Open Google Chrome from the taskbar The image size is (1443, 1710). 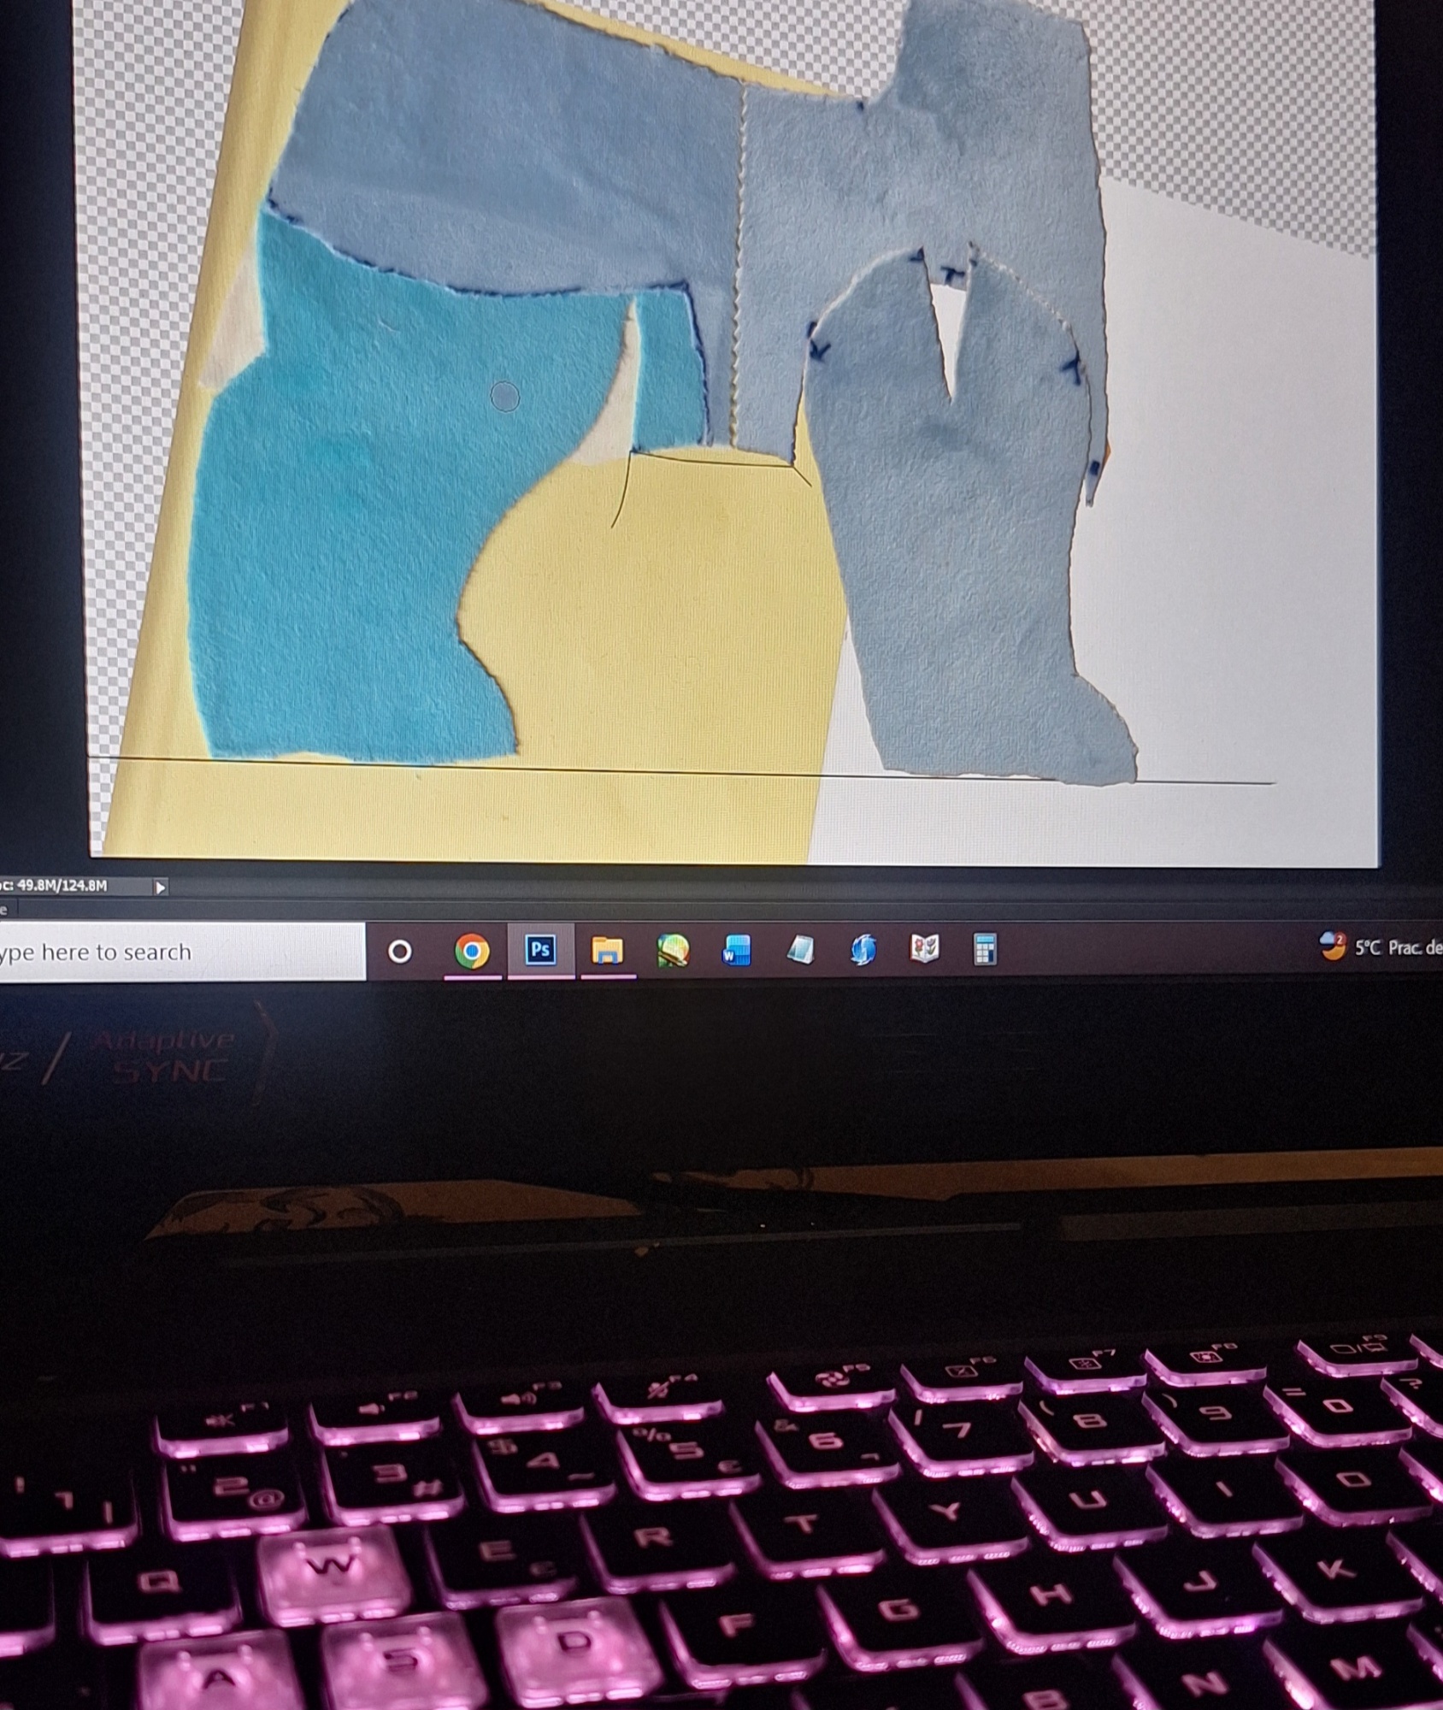tap(472, 951)
